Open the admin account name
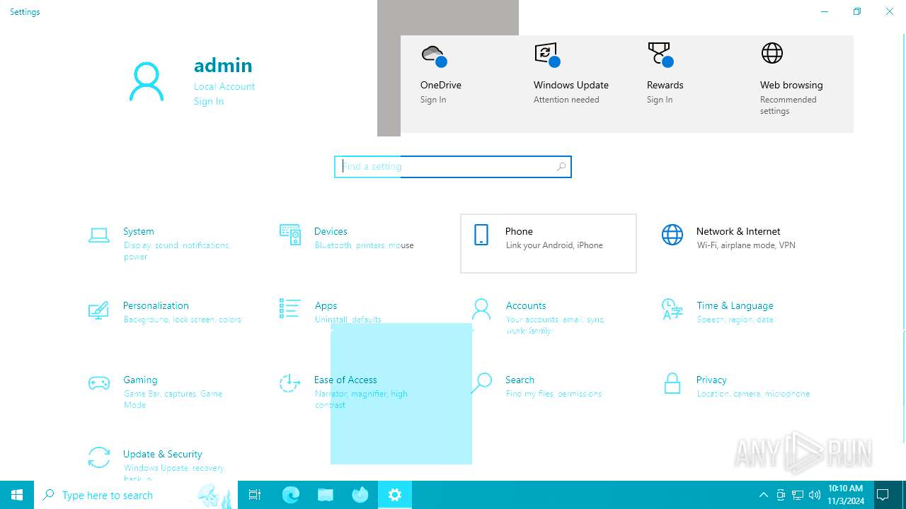Image resolution: width=906 pixels, height=509 pixels. click(x=223, y=65)
